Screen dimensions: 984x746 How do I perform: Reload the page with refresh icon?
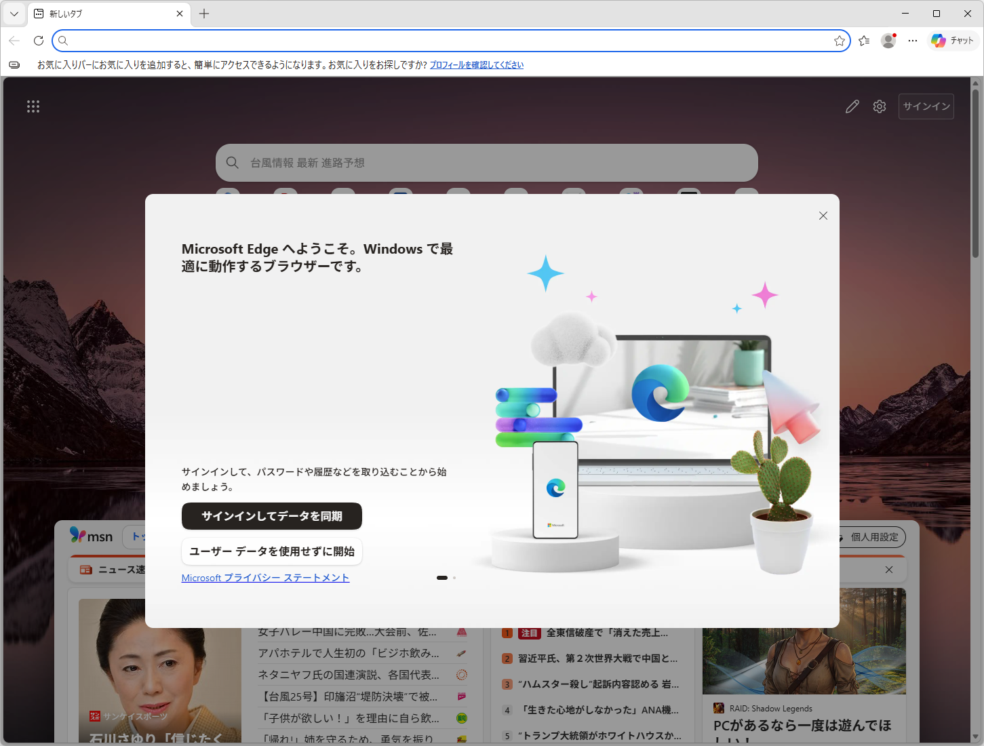39,41
